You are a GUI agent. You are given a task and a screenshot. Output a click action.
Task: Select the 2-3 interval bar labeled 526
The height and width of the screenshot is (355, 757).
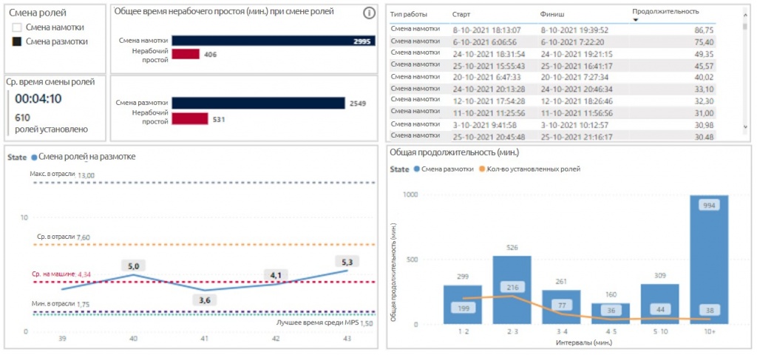tap(512, 290)
